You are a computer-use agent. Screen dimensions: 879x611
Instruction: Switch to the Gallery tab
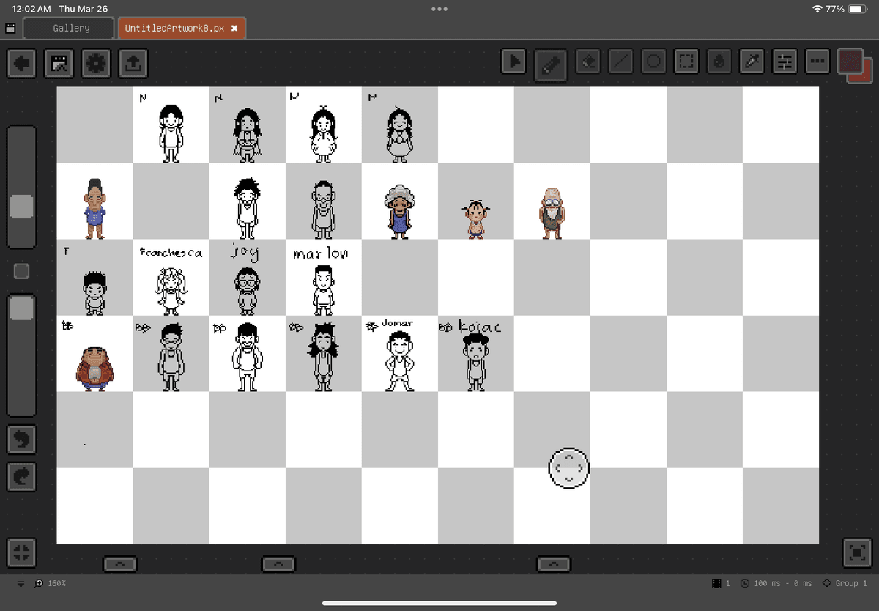[x=71, y=28]
